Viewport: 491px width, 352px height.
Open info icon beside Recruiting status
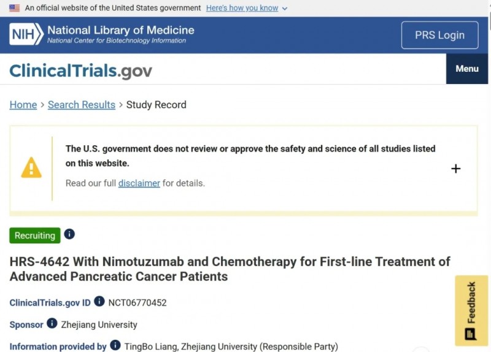pyautogui.click(x=69, y=234)
